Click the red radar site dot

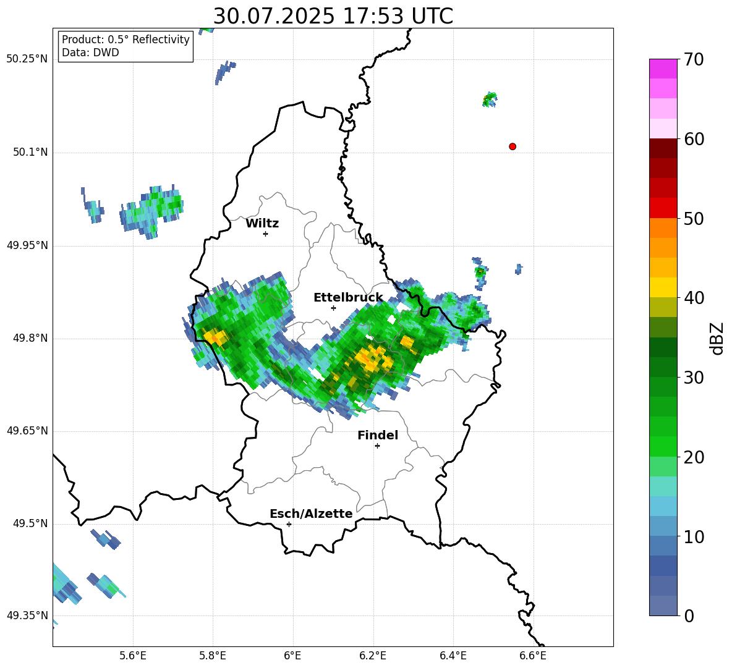(513, 146)
